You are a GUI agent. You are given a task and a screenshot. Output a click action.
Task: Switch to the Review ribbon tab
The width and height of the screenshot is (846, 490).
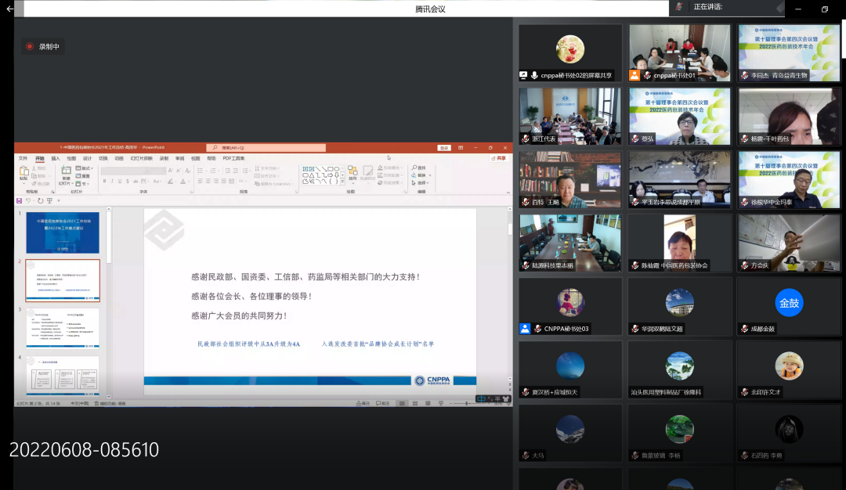click(179, 158)
